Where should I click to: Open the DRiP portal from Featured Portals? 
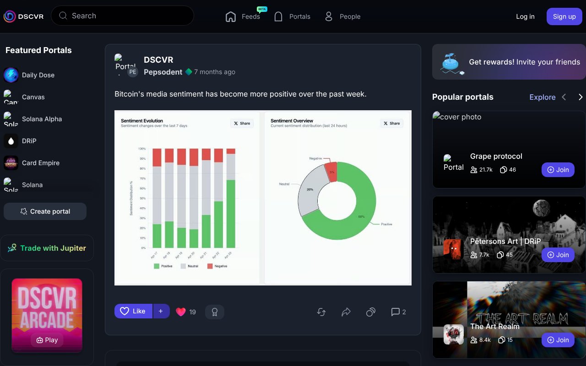click(29, 141)
